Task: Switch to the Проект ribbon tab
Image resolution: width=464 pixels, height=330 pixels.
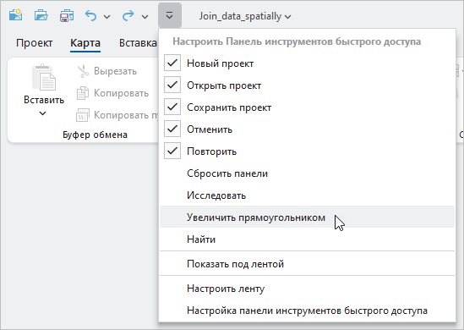Action: [35, 43]
